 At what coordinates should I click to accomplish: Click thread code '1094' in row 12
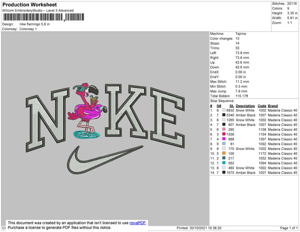tap(262, 163)
